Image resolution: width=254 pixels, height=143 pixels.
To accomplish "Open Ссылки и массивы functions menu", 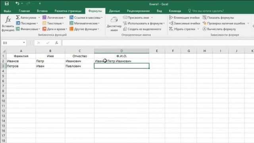I will click(x=86, y=17).
